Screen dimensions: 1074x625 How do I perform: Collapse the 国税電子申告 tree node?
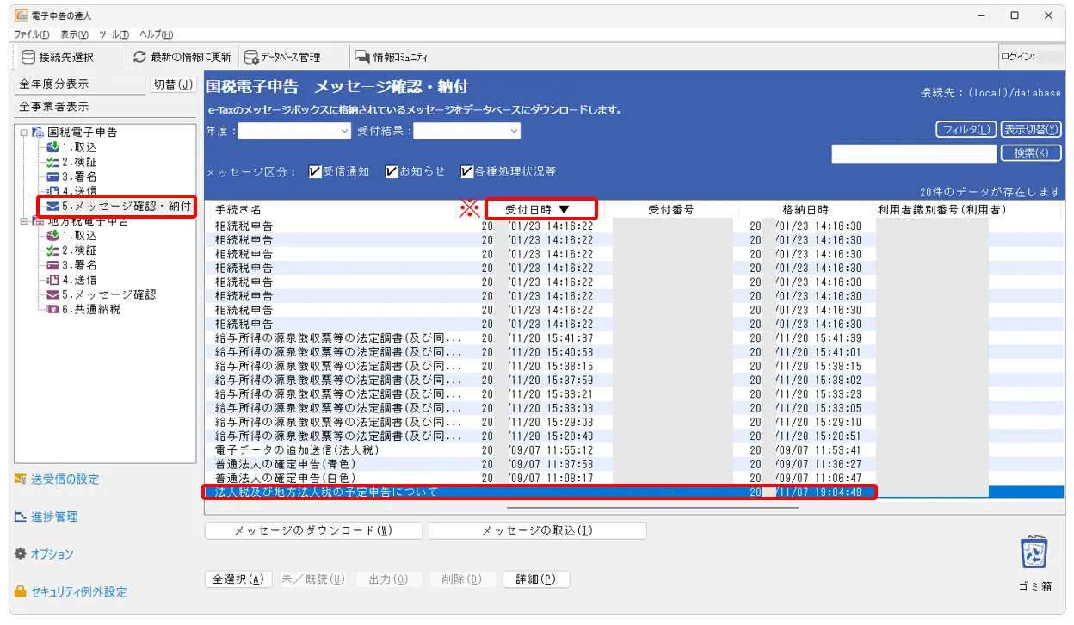pyautogui.click(x=23, y=133)
